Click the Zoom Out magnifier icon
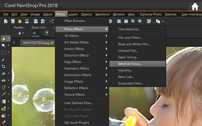The width and height of the screenshot is (202, 126). (133, 21)
